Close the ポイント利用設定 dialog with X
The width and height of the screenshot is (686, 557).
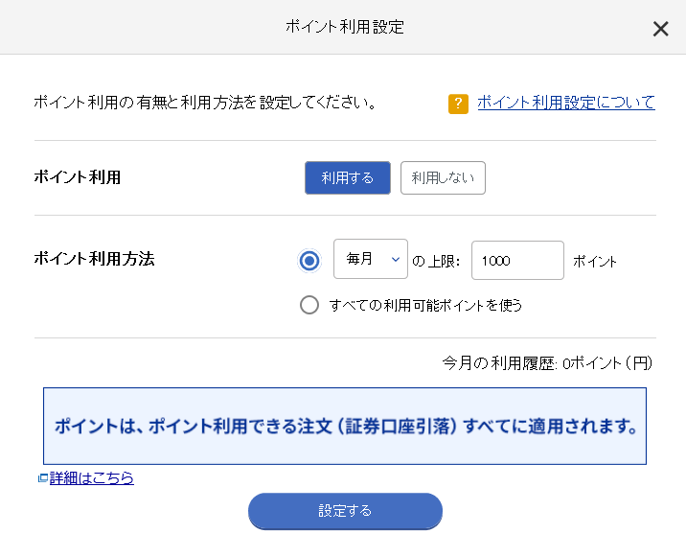click(660, 29)
